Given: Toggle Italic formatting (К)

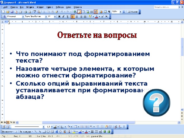Looking at the screenshot, I should click(63, 17).
